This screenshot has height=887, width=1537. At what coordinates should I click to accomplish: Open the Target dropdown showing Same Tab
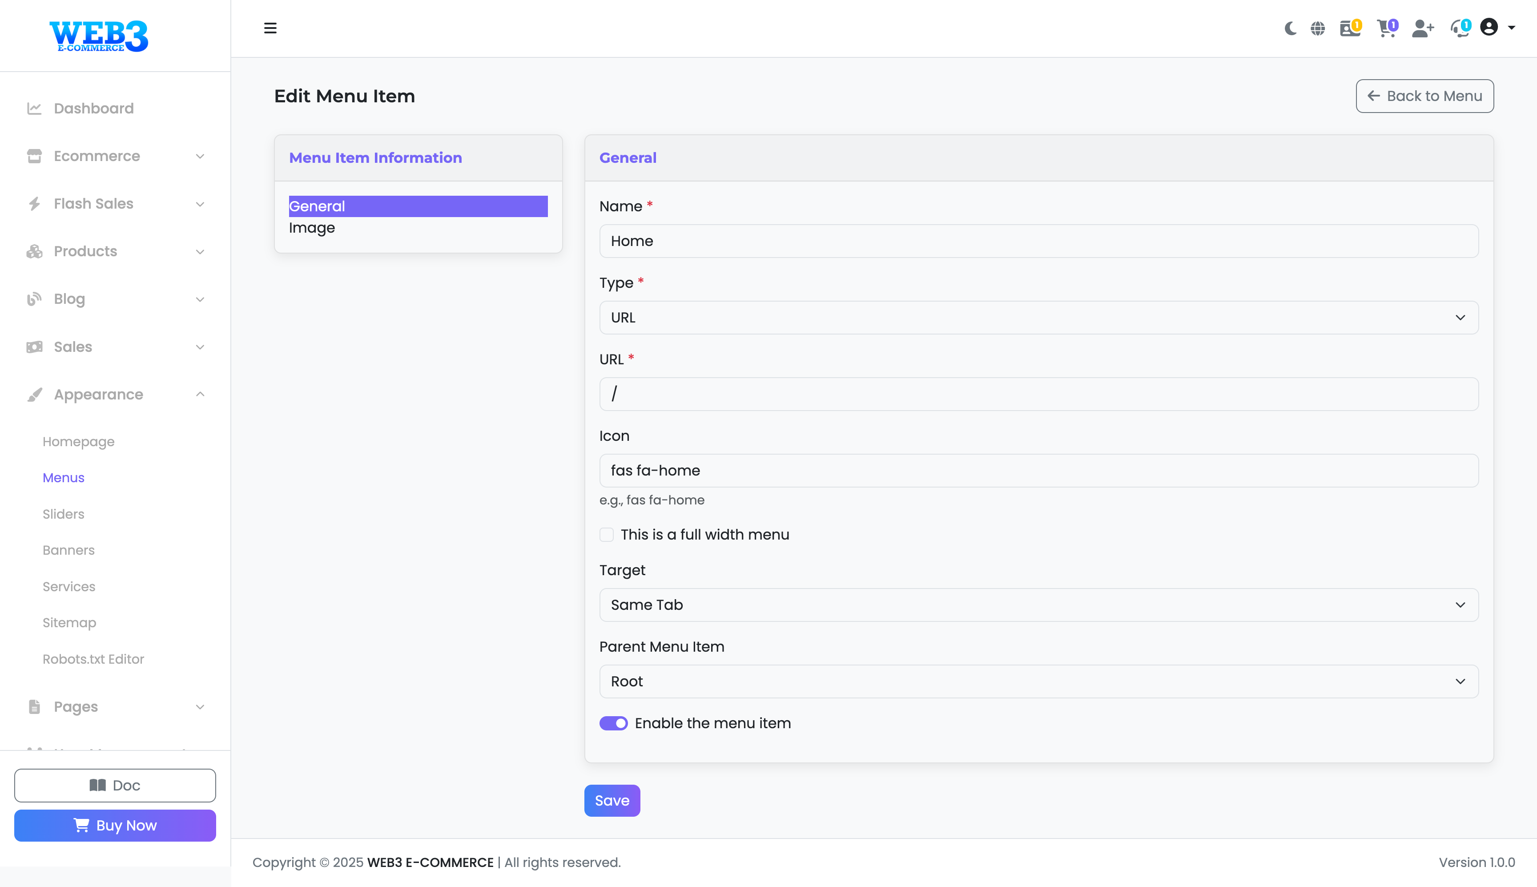(x=1038, y=605)
